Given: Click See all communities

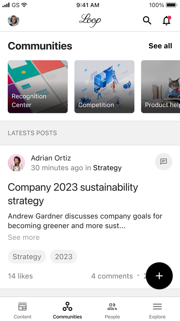Looking at the screenshot, I should [x=160, y=46].
